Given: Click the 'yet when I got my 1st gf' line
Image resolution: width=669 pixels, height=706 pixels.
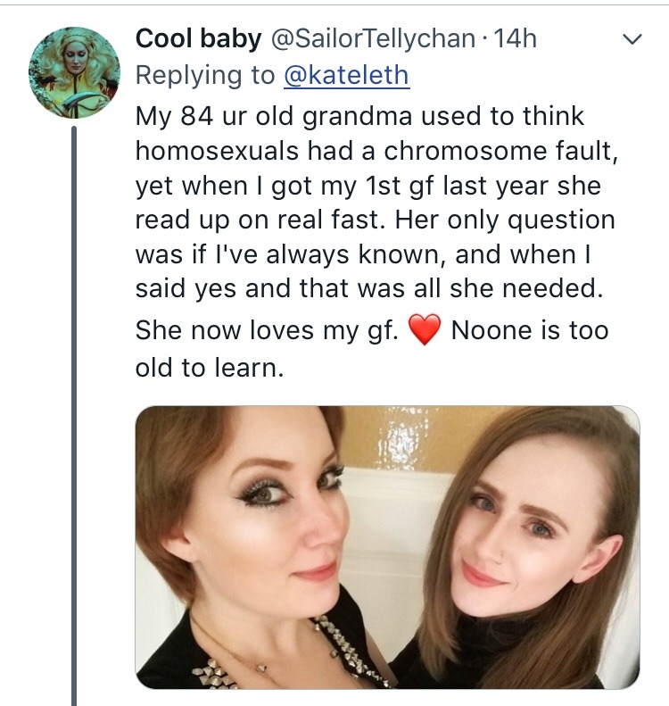Looking at the screenshot, I should (366, 186).
